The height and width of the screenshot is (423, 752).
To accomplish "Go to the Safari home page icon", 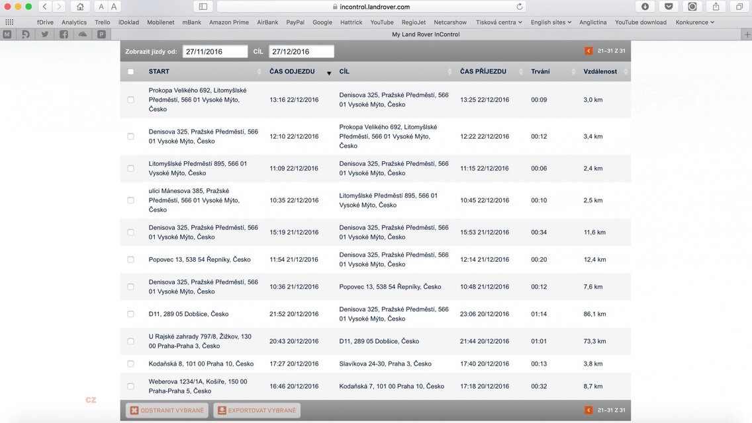I will 80,7.
